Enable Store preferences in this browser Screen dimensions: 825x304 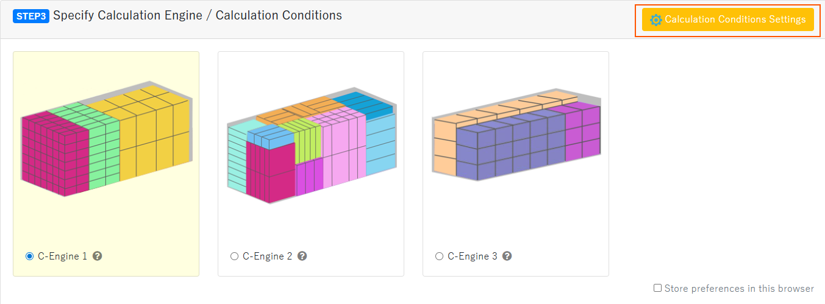(657, 288)
